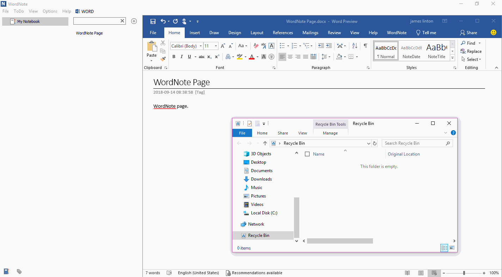Viewport: 502px width, 277px height.
Task: Apply the NoteDate style
Action: coord(411,51)
